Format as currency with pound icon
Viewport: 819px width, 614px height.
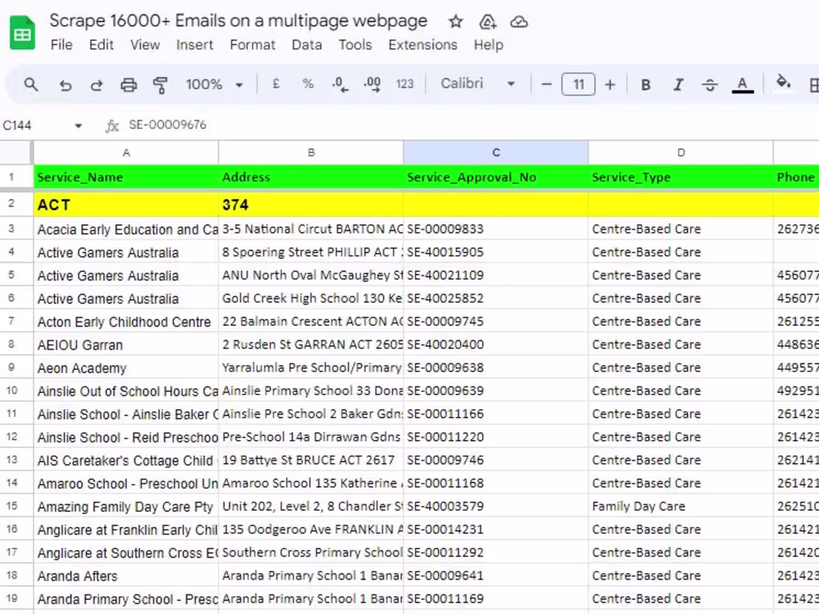276,83
